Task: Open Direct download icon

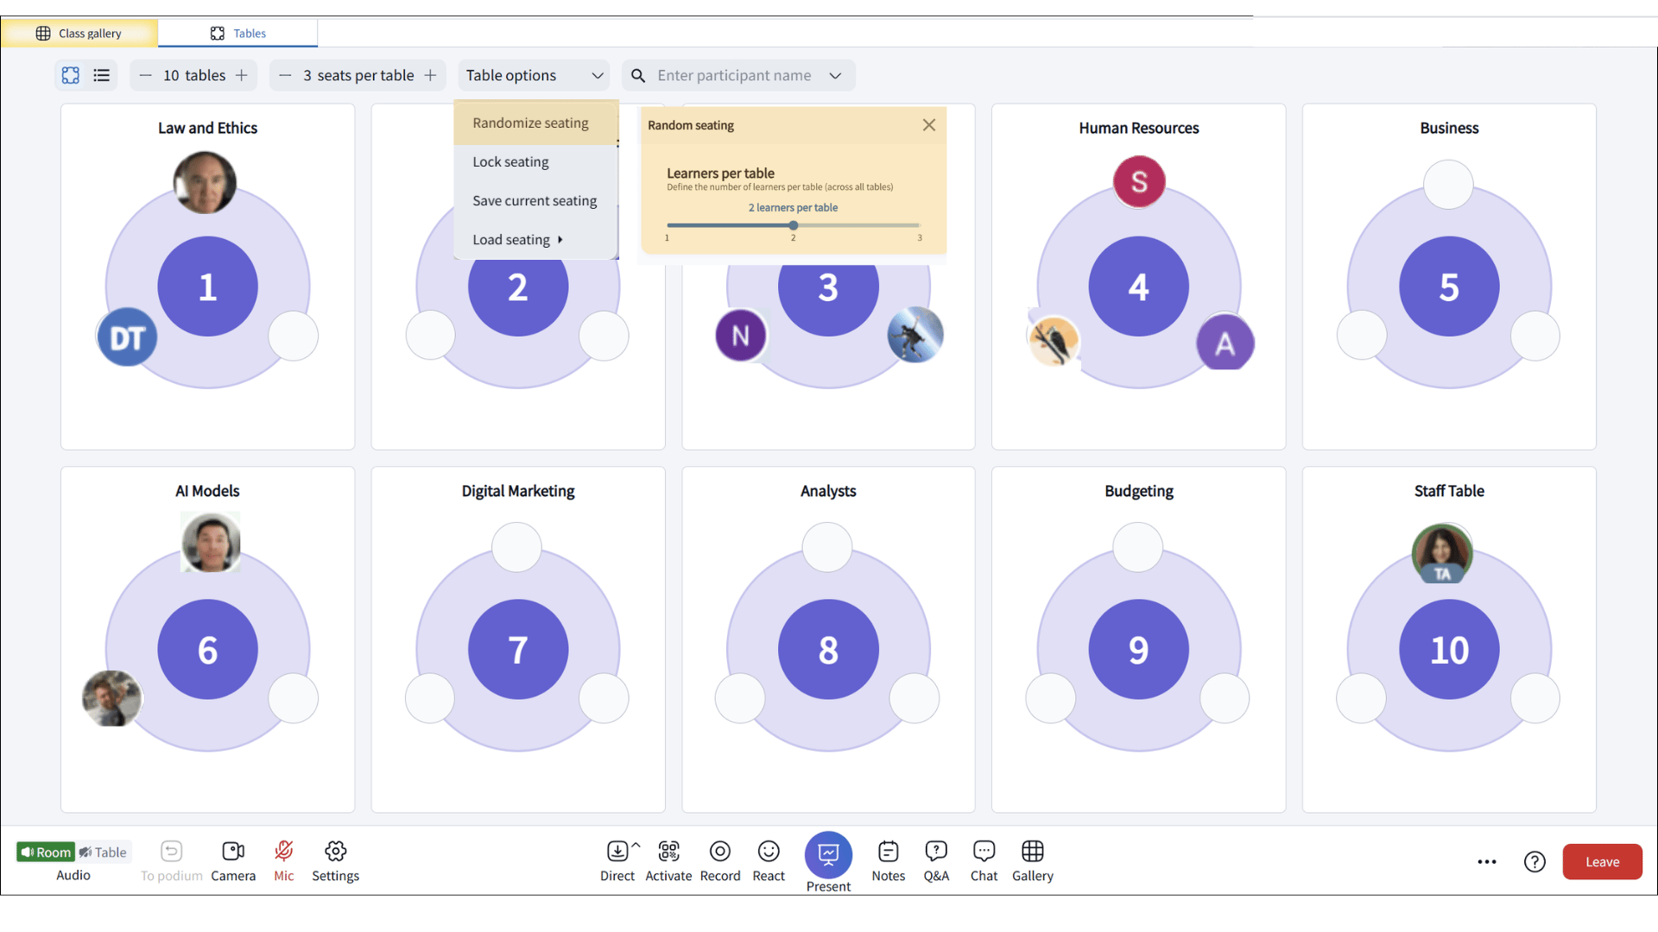Action: [617, 852]
